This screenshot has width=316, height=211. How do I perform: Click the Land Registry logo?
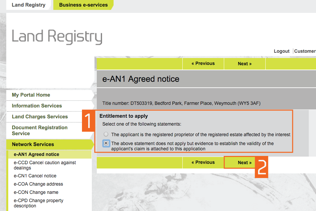tap(57, 37)
